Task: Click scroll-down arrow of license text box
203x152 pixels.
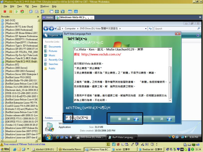Action: pyautogui.click(x=170, y=100)
